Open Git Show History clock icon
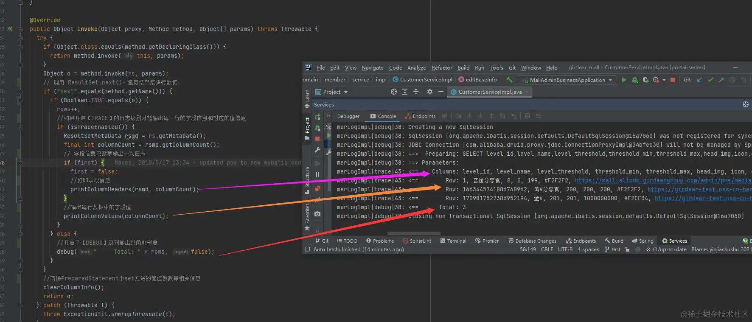The image size is (752, 322). [x=732, y=80]
